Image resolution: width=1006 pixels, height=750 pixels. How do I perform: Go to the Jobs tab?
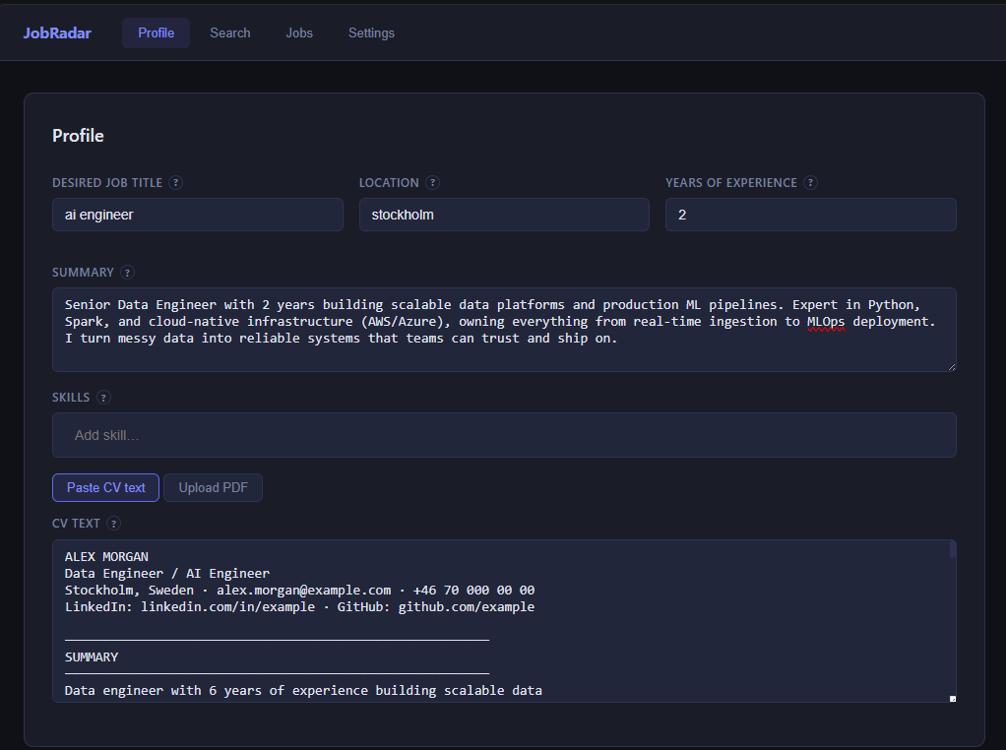coord(299,33)
